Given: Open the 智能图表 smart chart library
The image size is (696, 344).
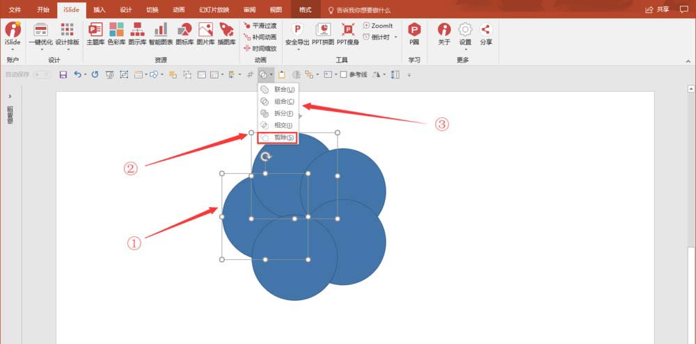Looking at the screenshot, I should [161, 33].
